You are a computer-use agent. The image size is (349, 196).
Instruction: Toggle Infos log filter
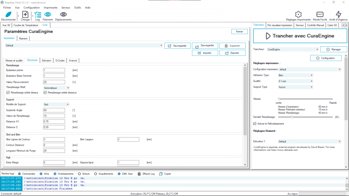(x=41, y=174)
